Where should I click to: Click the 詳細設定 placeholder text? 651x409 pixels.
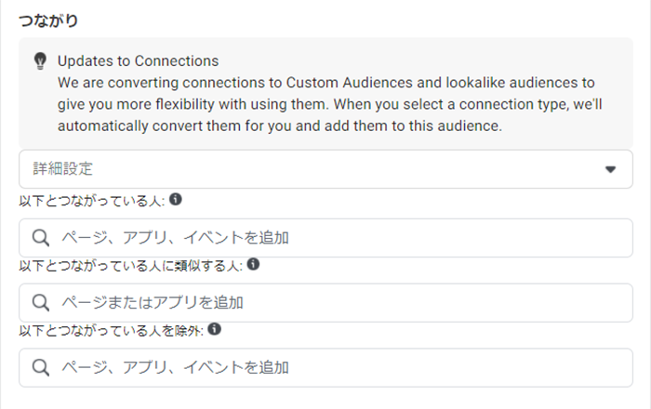tap(62, 169)
